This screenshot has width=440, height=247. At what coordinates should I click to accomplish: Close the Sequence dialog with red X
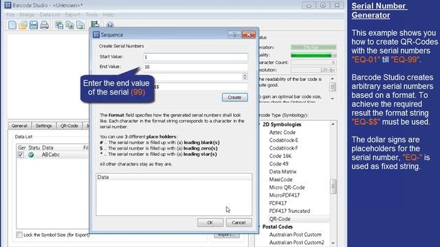click(x=248, y=34)
